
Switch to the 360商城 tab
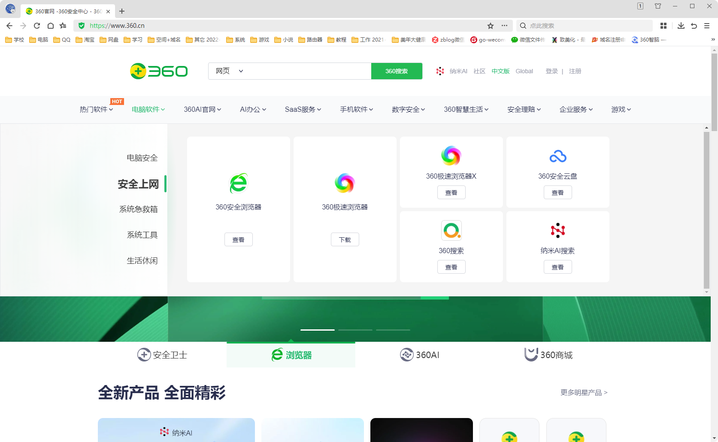point(548,355)
